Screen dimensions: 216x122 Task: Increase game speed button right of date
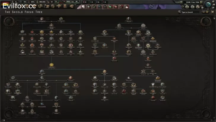point(201,2)
